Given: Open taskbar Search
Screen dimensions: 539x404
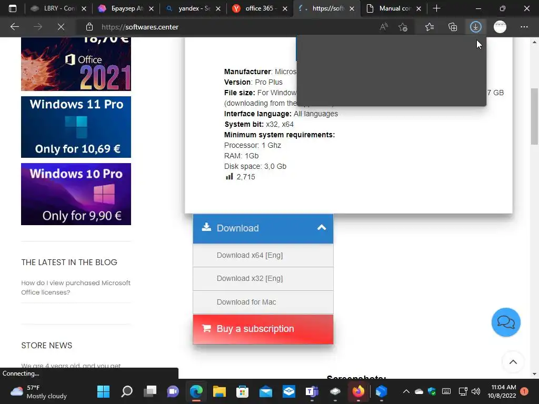Looking at the screenshot, I should [127, 391].
